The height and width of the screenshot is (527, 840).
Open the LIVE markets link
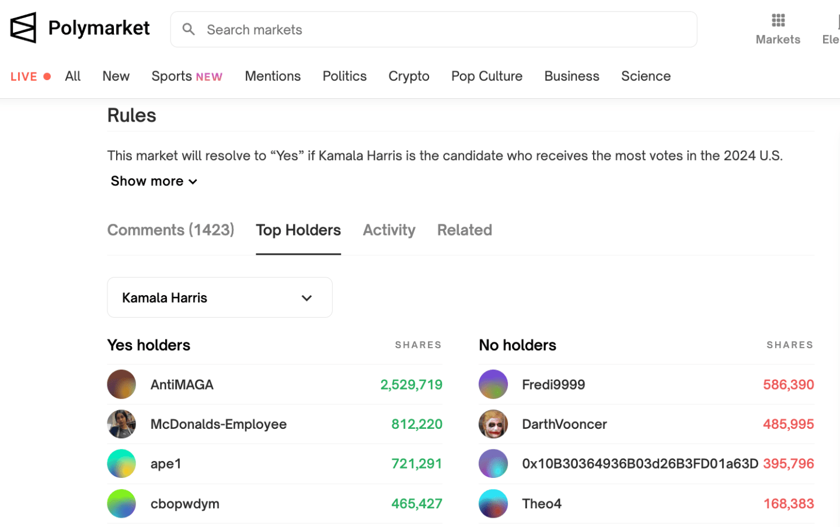point(30,77)
